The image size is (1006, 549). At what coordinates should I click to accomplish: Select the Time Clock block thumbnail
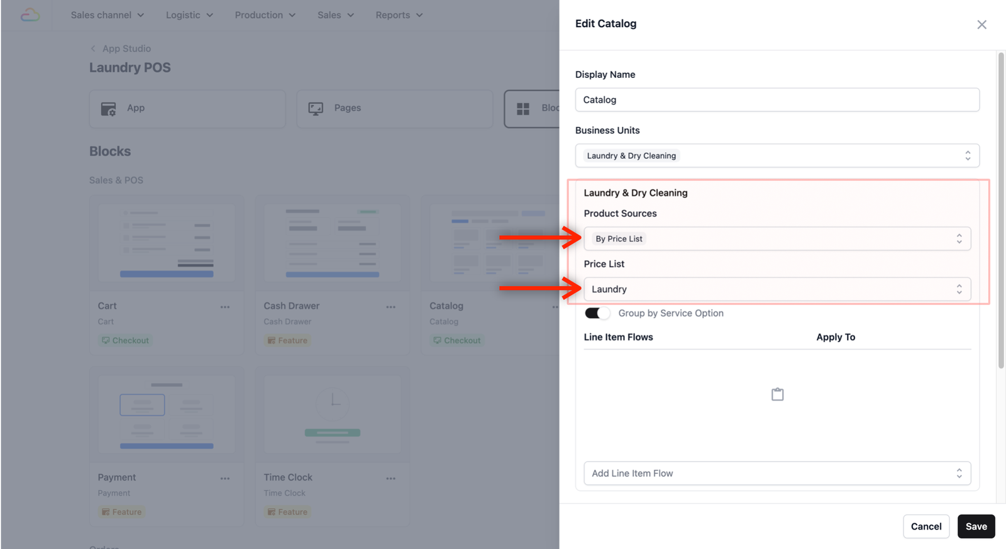[333, 414]
